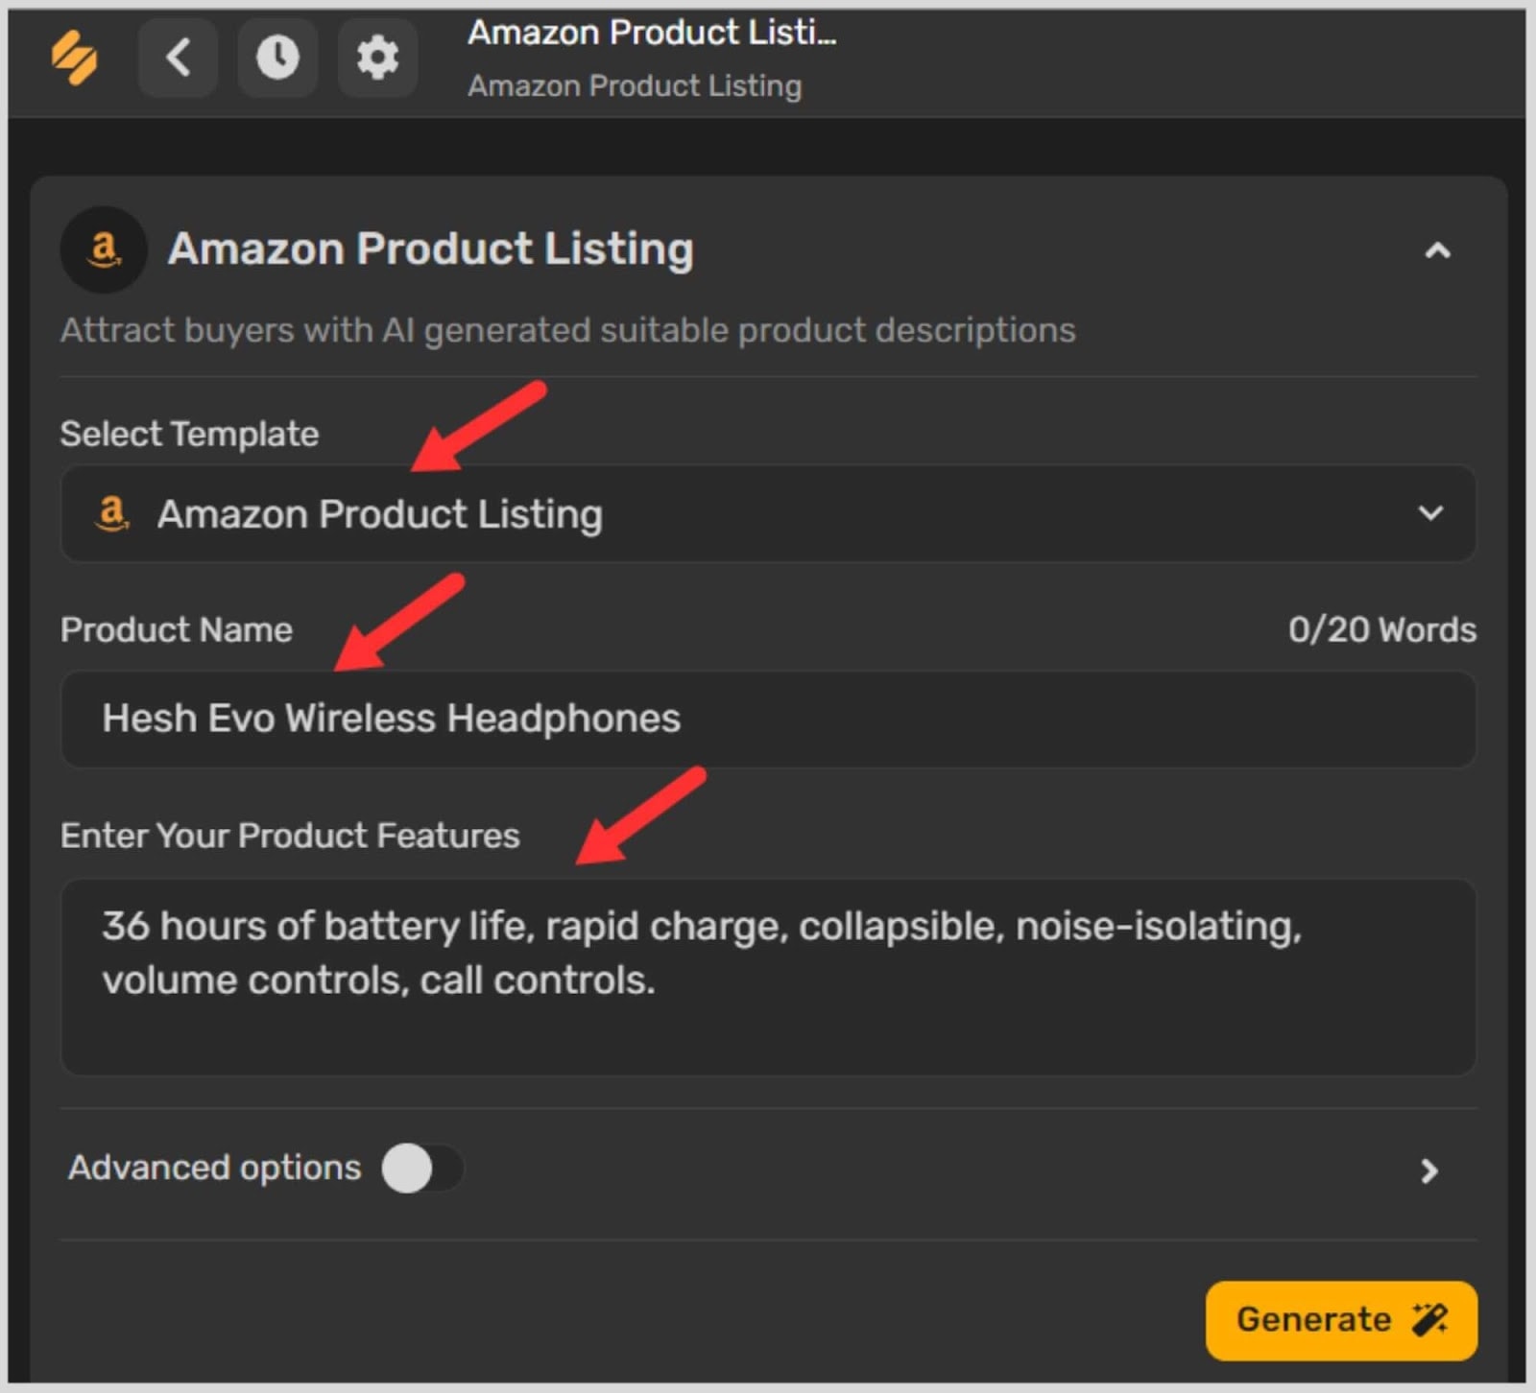Open history via the clock icon
1536x1393 pixels.
(x=277, y=58)
